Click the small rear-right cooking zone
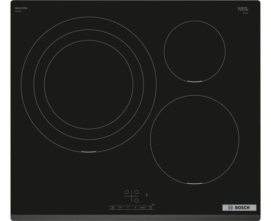Viewport: 271px width, 221px height. tap(195, 51)
